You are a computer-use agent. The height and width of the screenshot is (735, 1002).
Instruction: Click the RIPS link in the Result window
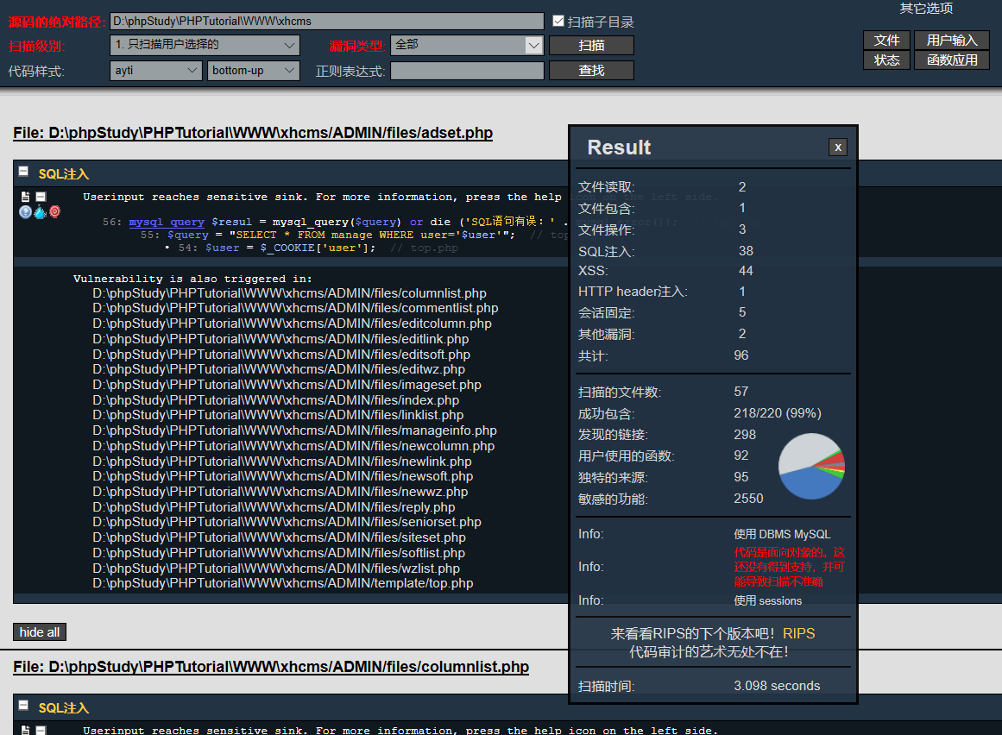coord(799,633)
